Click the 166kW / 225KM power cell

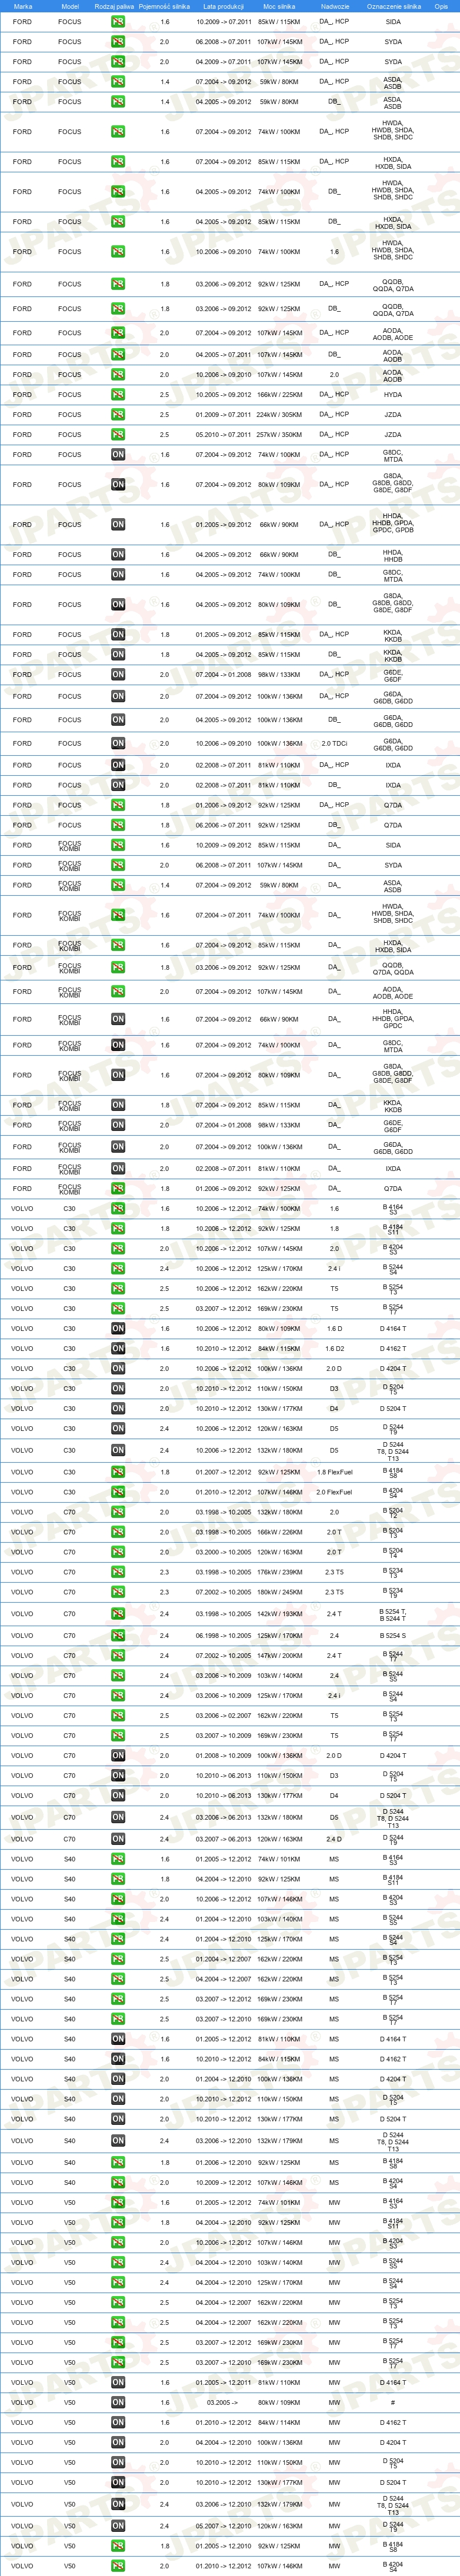pos(279,394)
